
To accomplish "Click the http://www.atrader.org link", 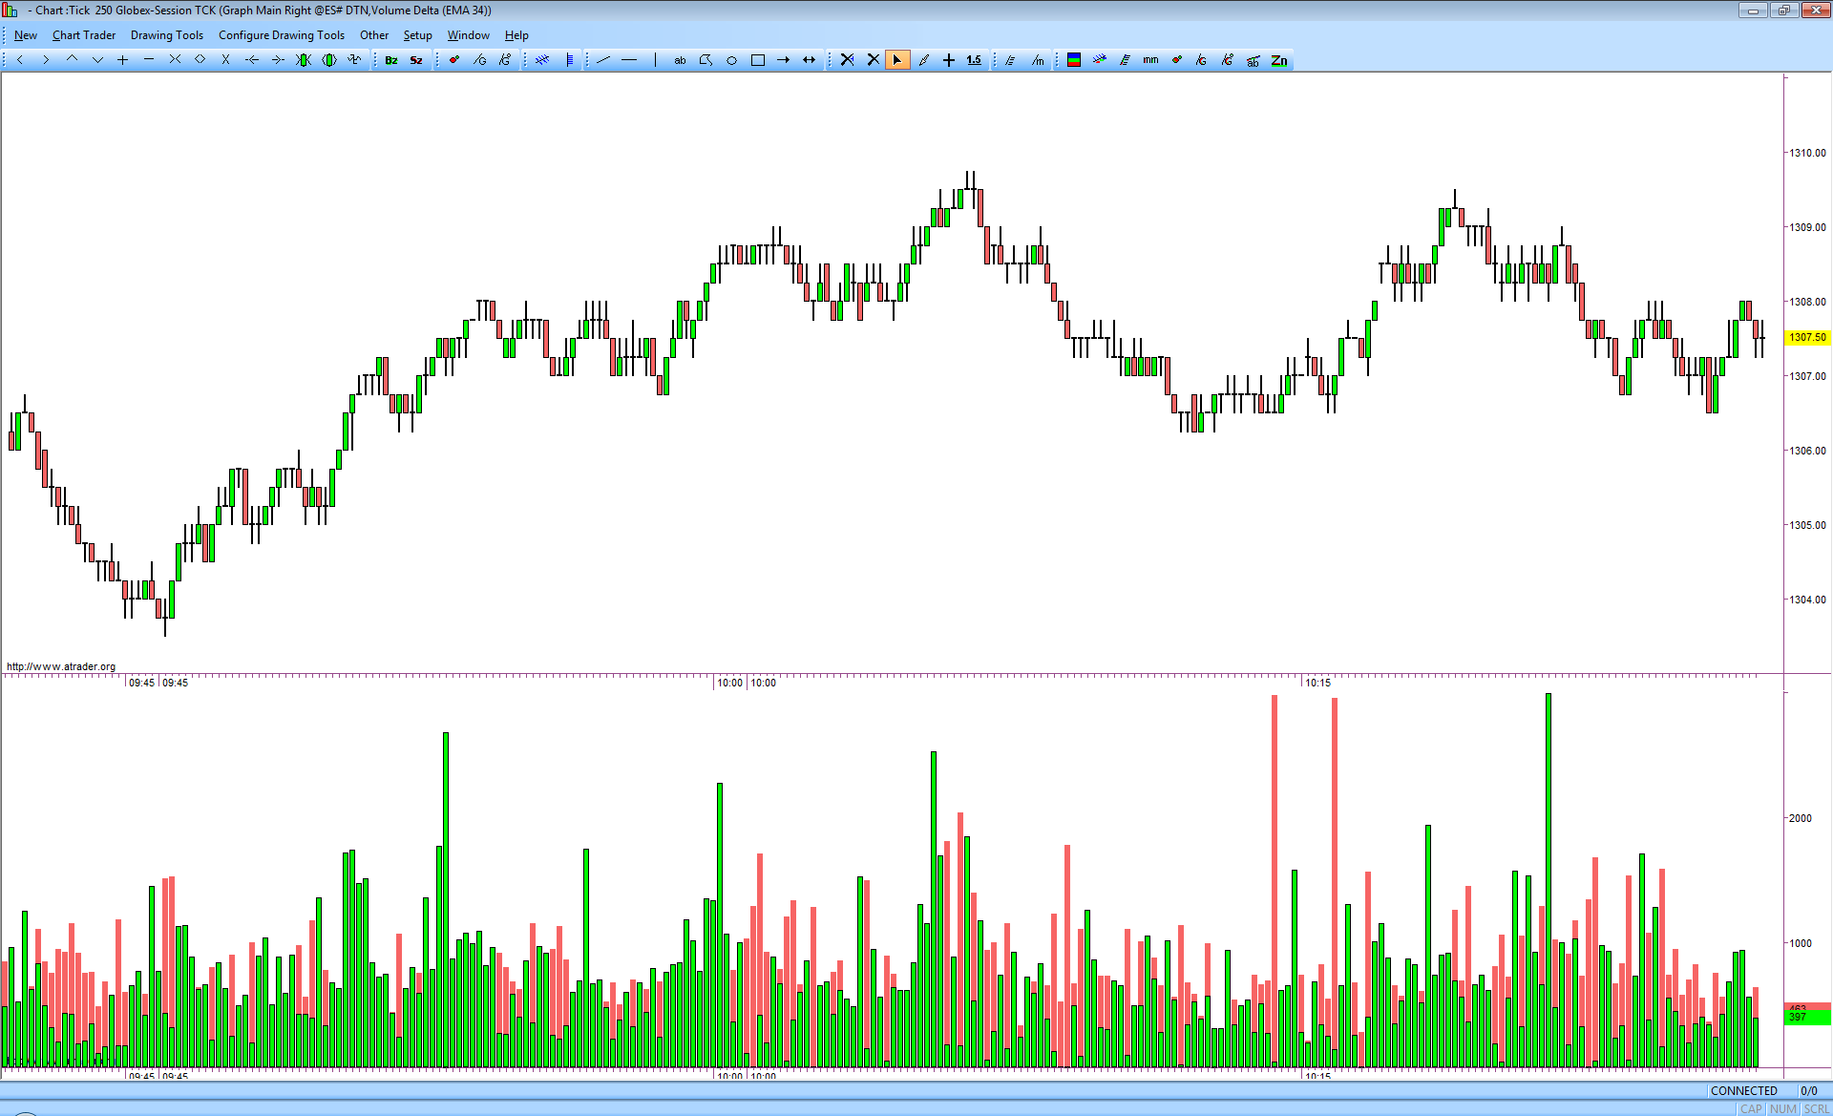I will pyautogui.click(x=61, y=666).
